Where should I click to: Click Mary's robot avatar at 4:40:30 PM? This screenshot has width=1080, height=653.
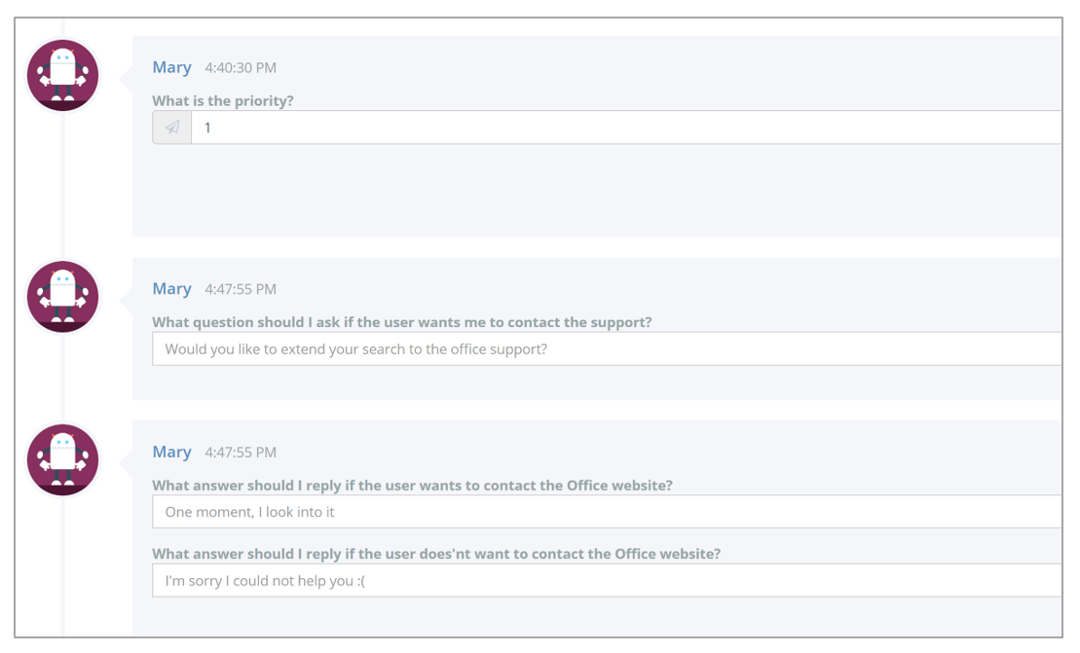click(62, 75)
